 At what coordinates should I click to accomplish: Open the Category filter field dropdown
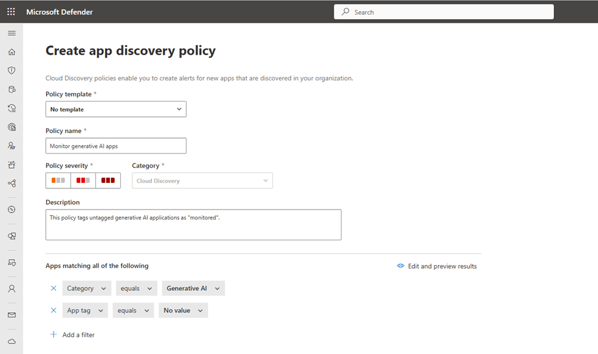(x=86, y=288)
